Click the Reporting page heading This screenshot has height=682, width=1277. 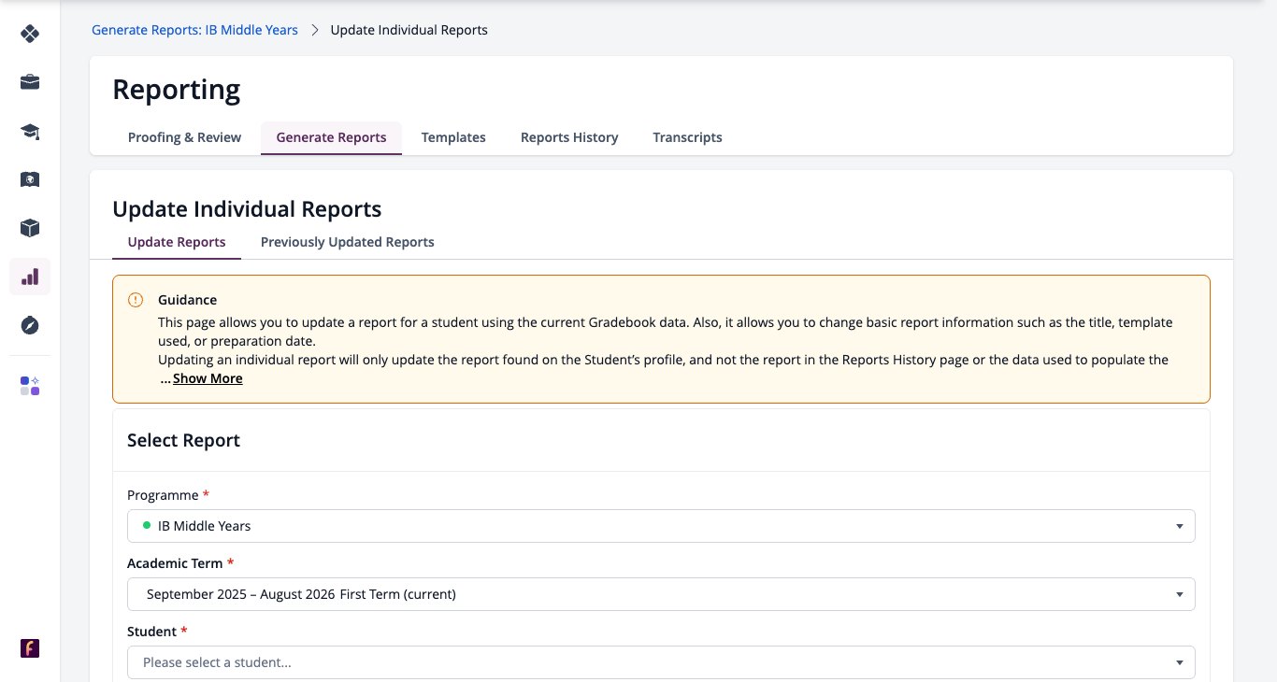tap(177, 90)
